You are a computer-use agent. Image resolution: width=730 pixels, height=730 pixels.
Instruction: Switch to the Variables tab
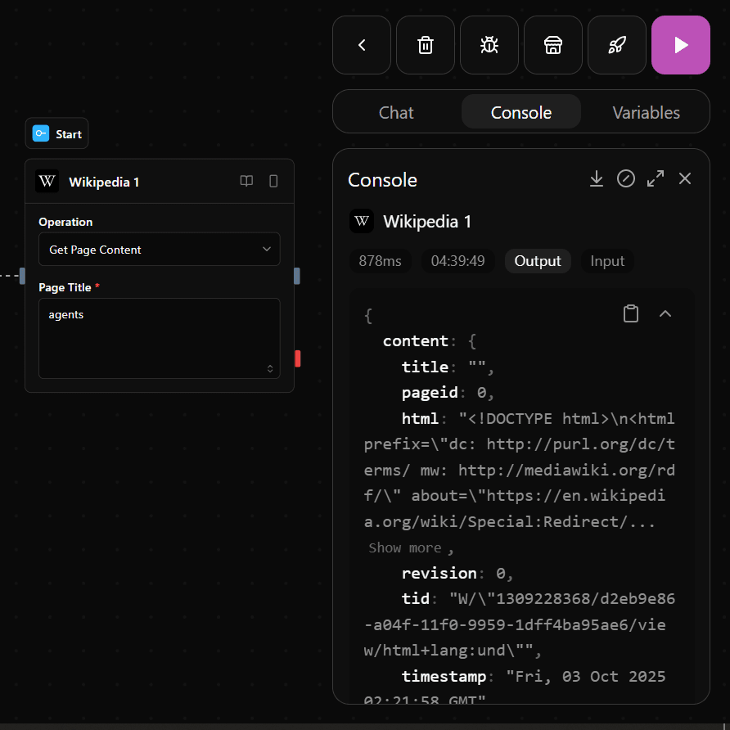click(x=646, y=112)
